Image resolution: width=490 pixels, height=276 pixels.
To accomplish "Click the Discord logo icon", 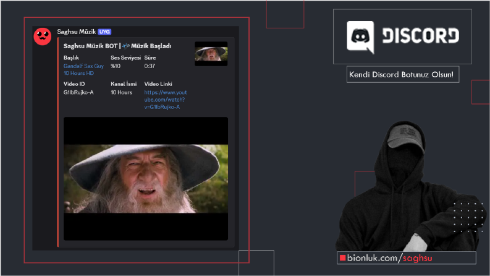I will (x=360, y=37).
